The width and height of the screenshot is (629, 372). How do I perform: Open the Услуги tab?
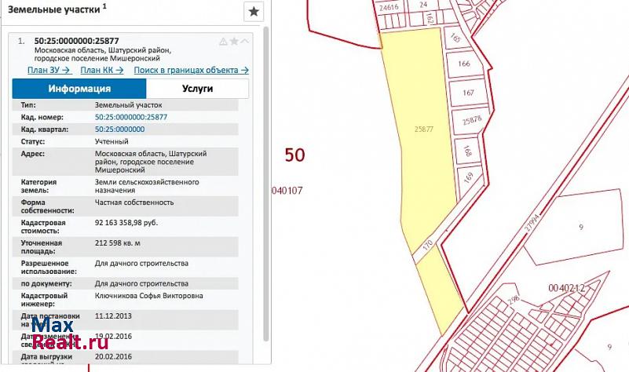tap(197, 89)
